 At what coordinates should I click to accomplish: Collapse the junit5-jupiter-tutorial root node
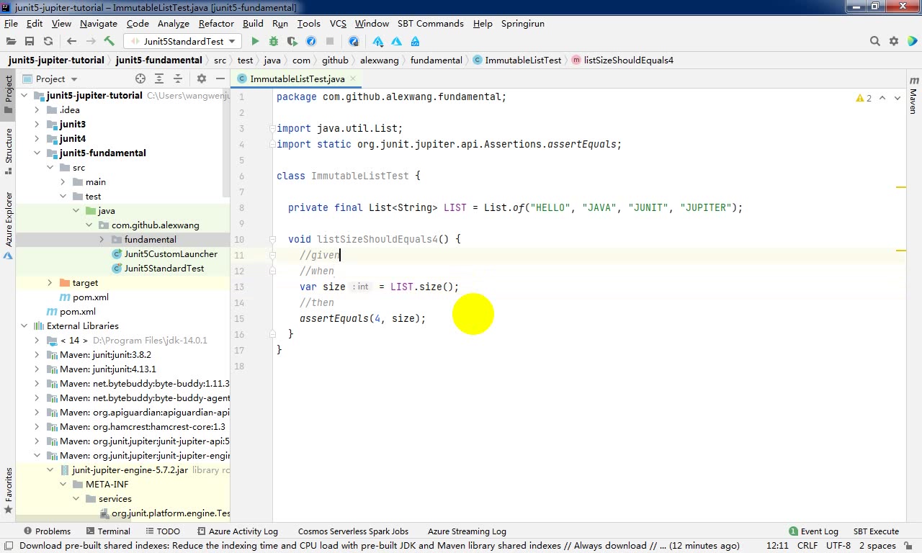point(24,95)
